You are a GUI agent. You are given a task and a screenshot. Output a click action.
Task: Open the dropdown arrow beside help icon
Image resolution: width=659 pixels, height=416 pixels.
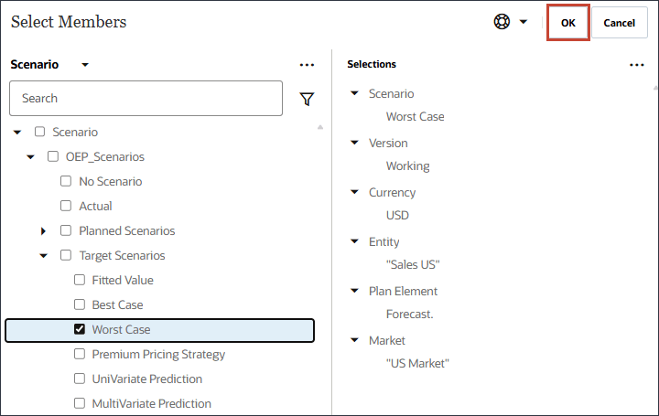(x=524, y=22)
